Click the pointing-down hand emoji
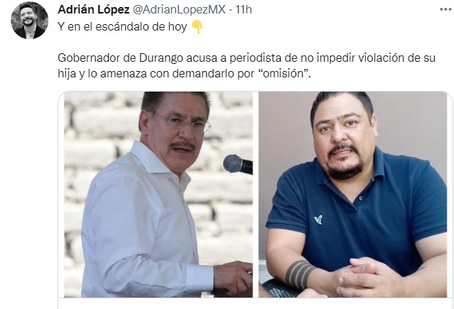Image resolution: width=454 pixels, height=309 pixels. tap(198, 27)
